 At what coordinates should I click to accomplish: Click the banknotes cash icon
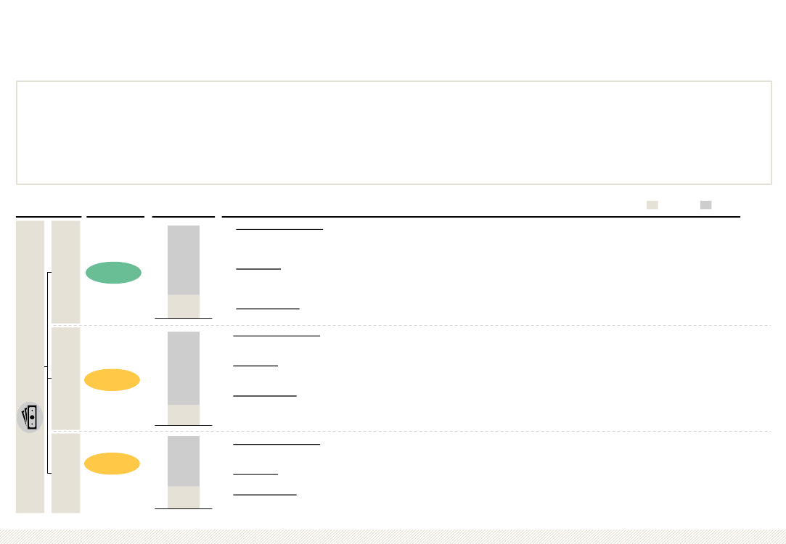pos(30,417)
